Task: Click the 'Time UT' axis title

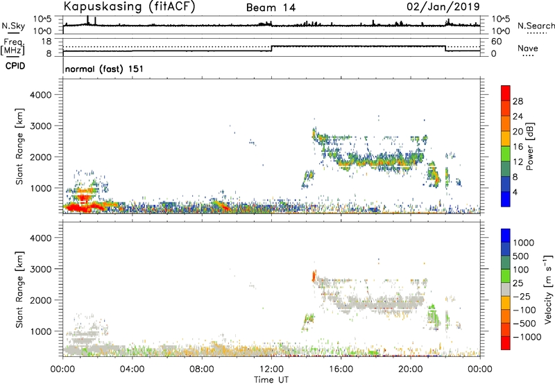Action: click(x=271, y=380)
